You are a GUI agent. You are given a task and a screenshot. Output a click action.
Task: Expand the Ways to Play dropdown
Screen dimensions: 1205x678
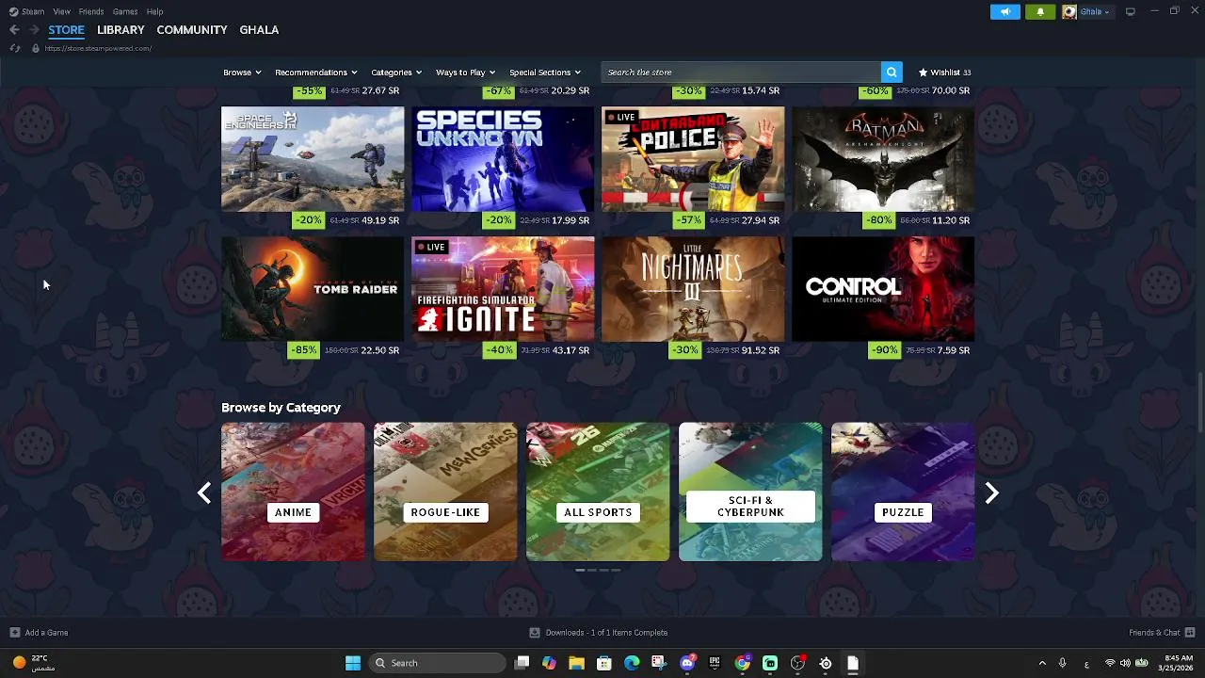(x=465, y=73)
